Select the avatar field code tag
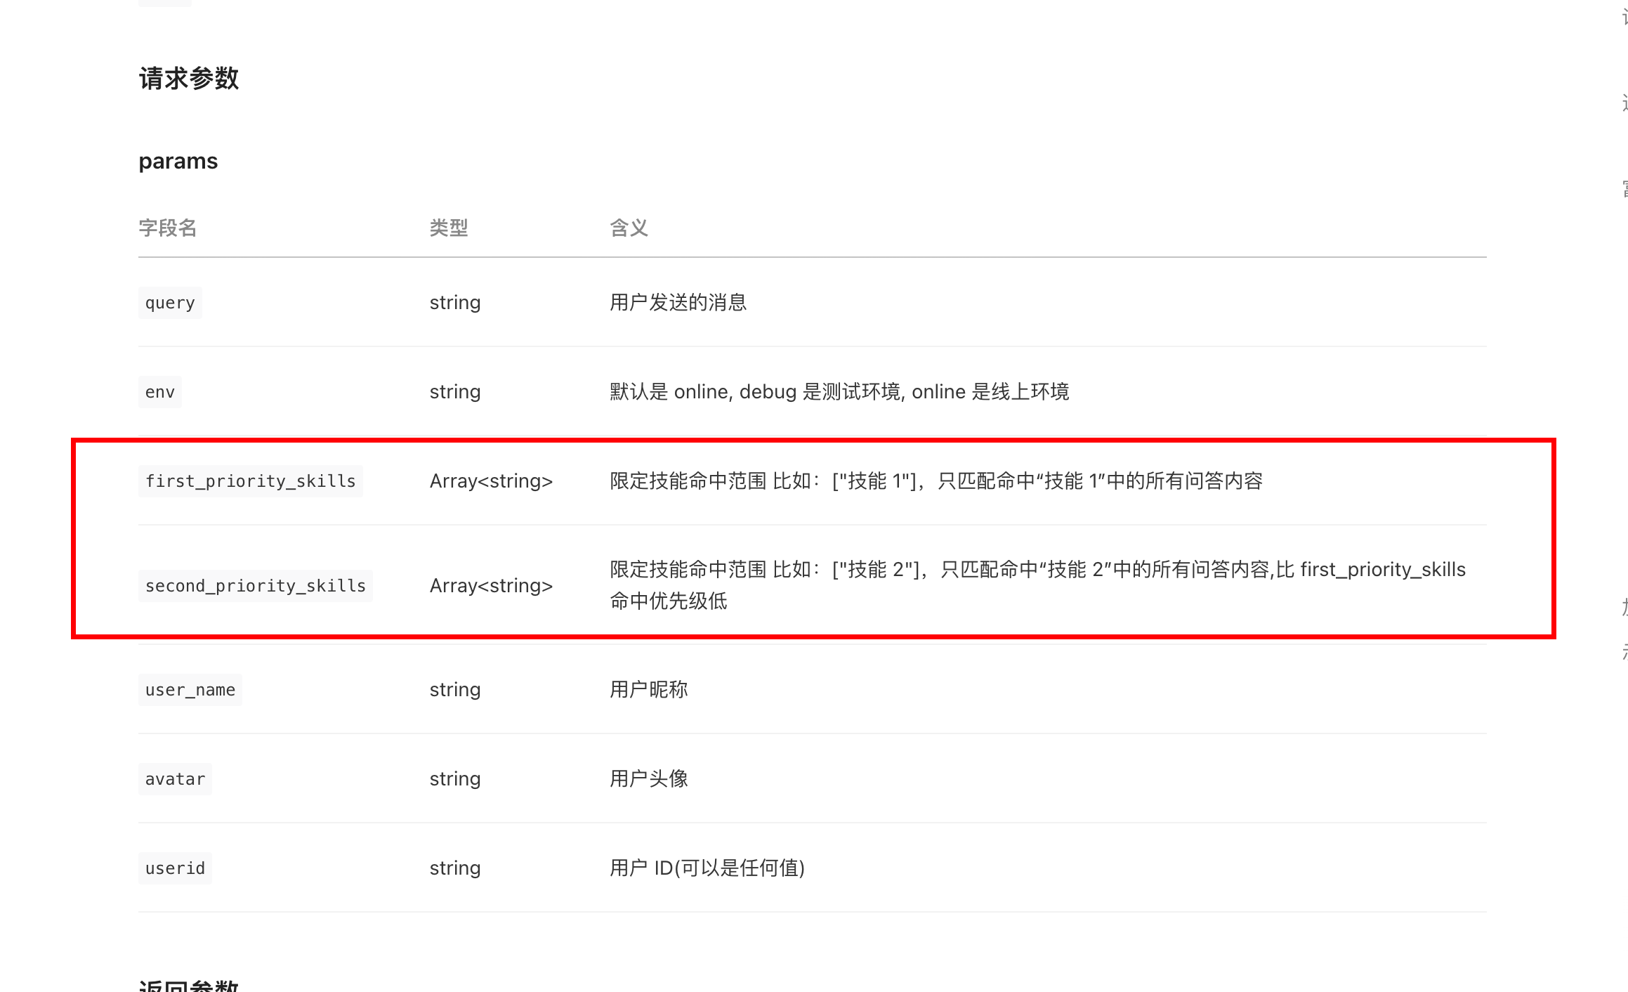1628x992 pixels. 175,779
